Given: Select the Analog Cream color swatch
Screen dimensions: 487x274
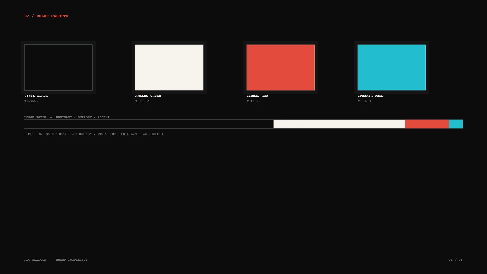Looking at the screenshot, I should (169, 67).
